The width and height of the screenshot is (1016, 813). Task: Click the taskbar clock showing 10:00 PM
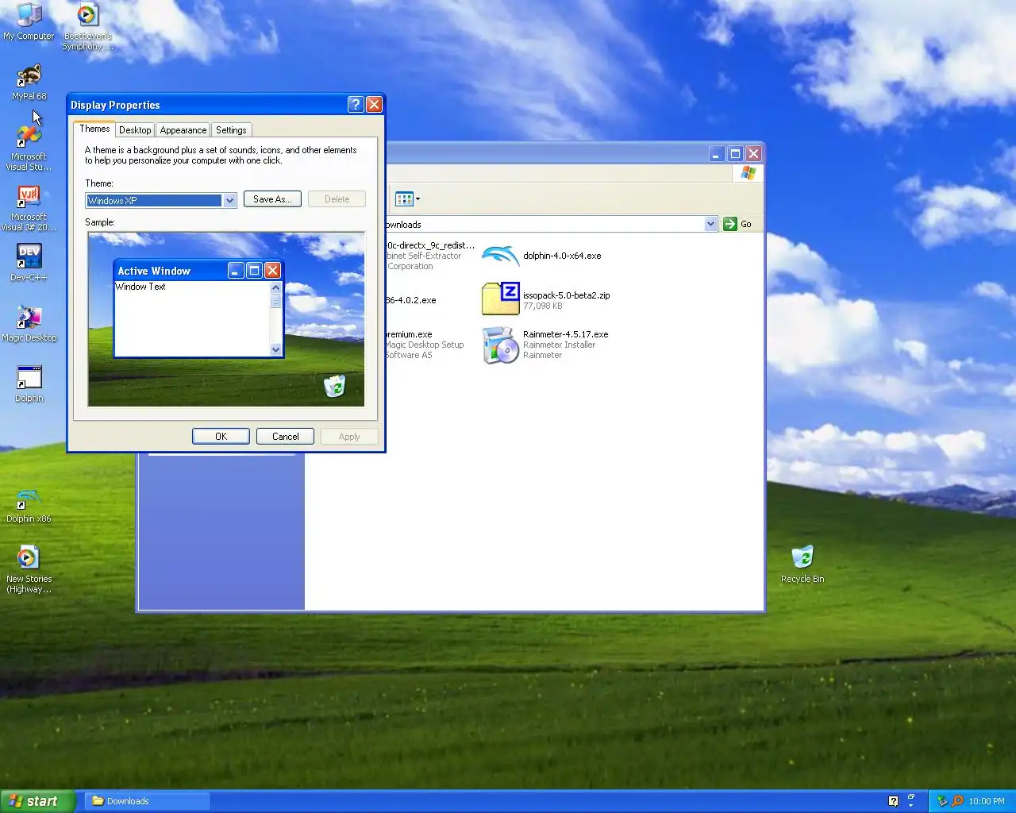pos(987,801)
